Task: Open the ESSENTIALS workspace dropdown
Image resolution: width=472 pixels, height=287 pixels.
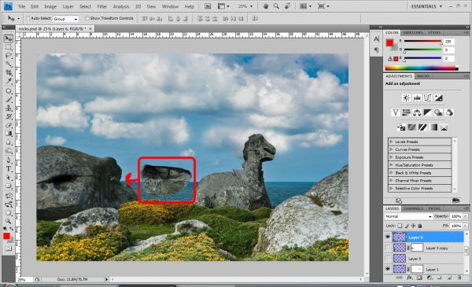Action: pos(426,6)
